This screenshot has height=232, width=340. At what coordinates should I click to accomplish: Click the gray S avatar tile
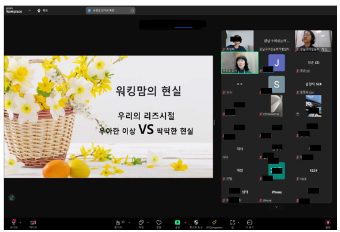pos(276,84)
